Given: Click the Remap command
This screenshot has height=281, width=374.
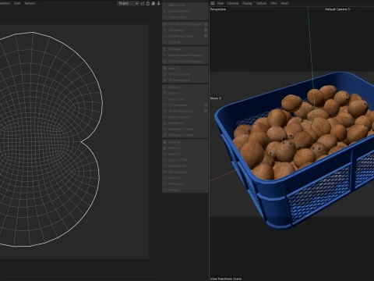Looking at the screenshot, I should click(x=185, y=190).
